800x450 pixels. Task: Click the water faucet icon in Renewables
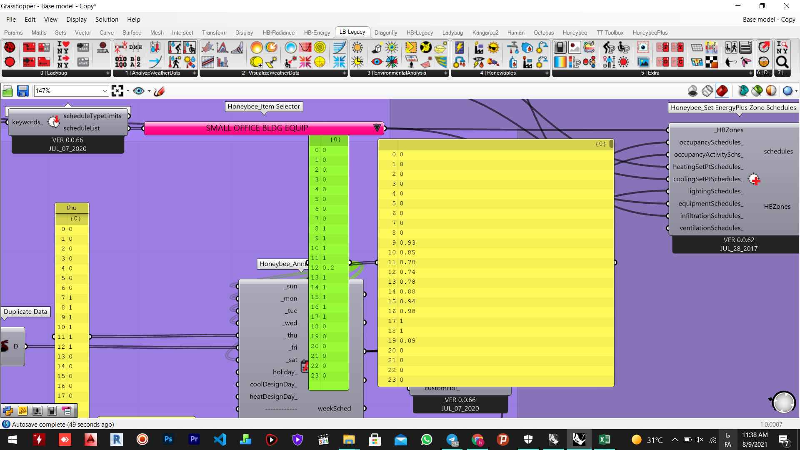tap(513, 47)
